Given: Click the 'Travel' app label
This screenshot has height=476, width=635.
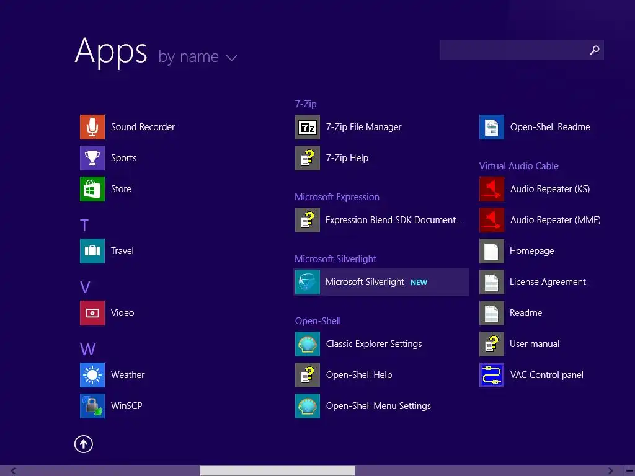Looking at the screenshot, I should click(x=122, y=251).
